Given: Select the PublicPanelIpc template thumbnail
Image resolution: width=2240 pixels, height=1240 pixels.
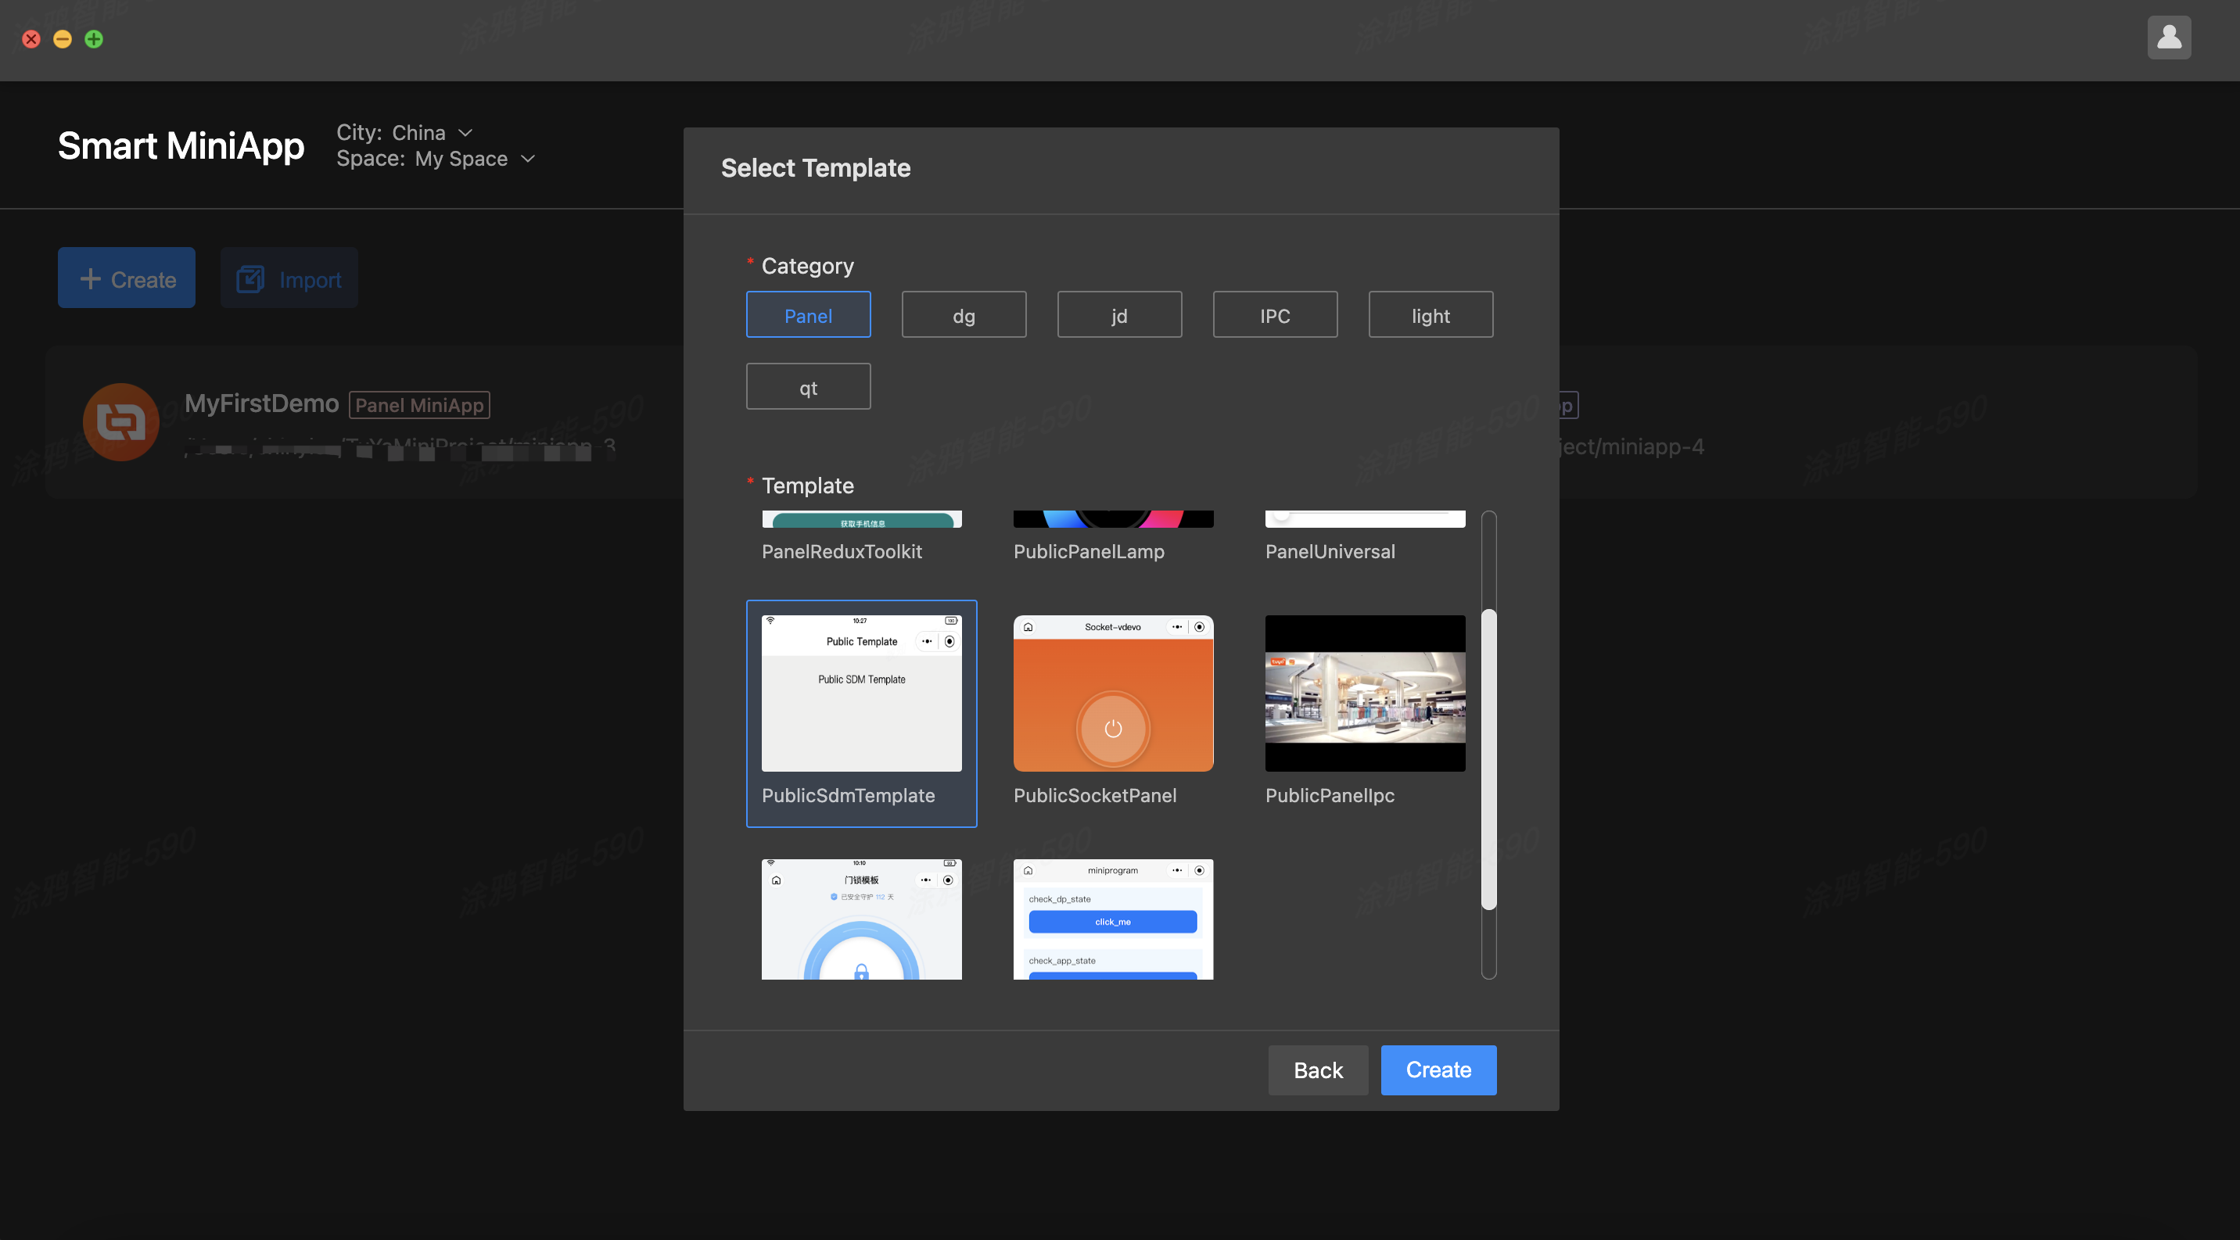Looking at the screenshot, I should coord(1364,693).
